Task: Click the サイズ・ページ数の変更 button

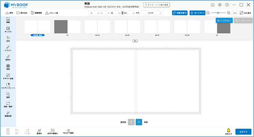Action: [x=156, y=5]
